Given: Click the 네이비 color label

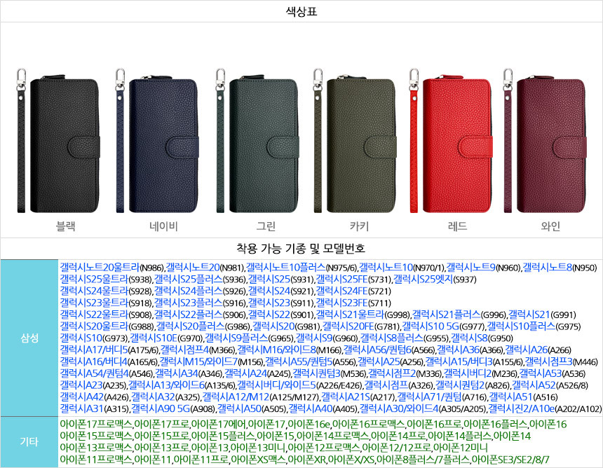Looking at the screenshot, I should 164,226.
